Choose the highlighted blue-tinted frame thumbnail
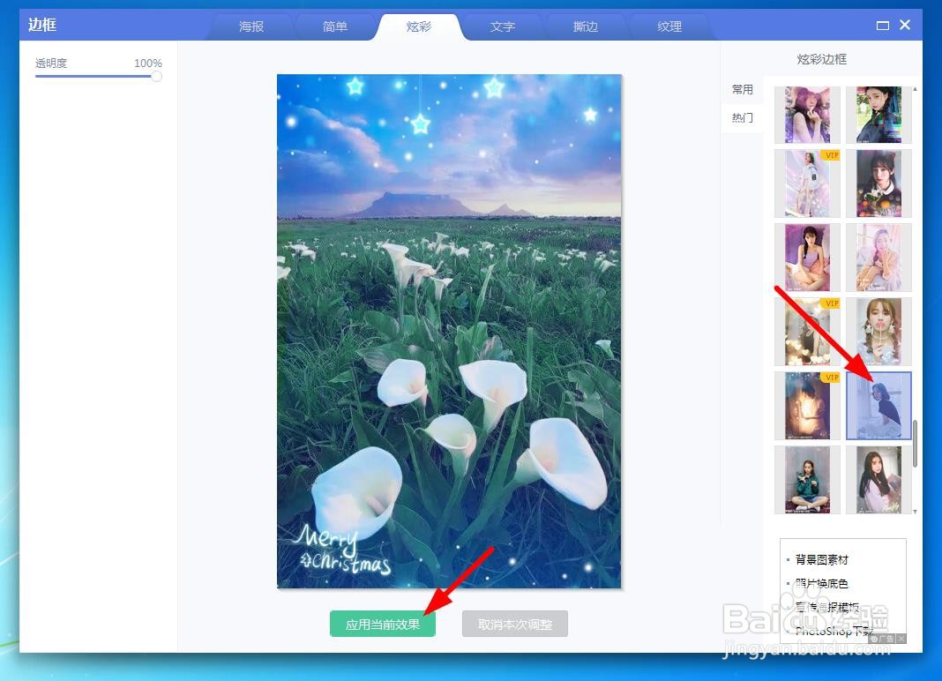This screenshot has height=681, width=942. coord(878,406)
